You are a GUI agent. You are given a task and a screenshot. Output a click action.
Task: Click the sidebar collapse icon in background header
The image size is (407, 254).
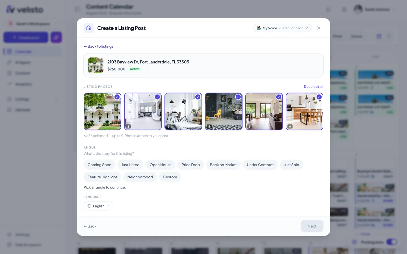[x=78, y=9]
